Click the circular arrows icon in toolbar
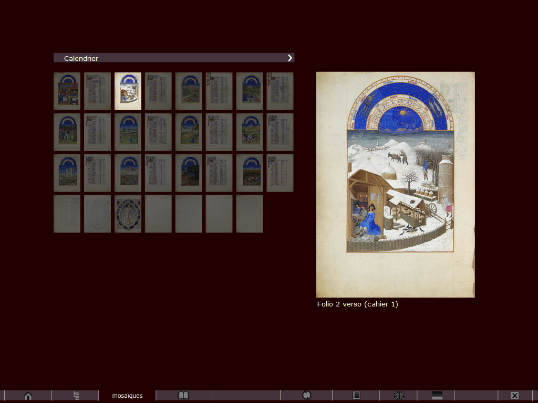 coord(306,396)
